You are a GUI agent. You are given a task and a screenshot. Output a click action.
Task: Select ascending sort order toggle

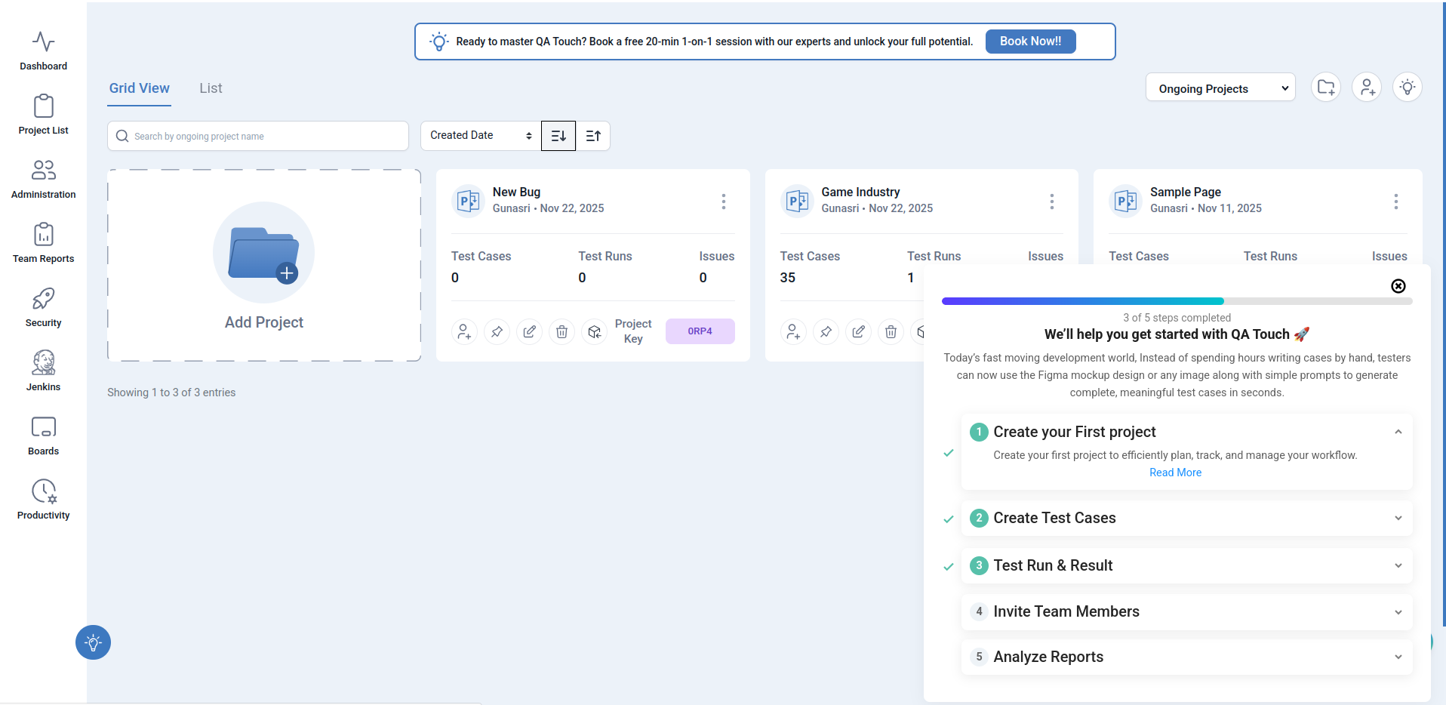593,136
